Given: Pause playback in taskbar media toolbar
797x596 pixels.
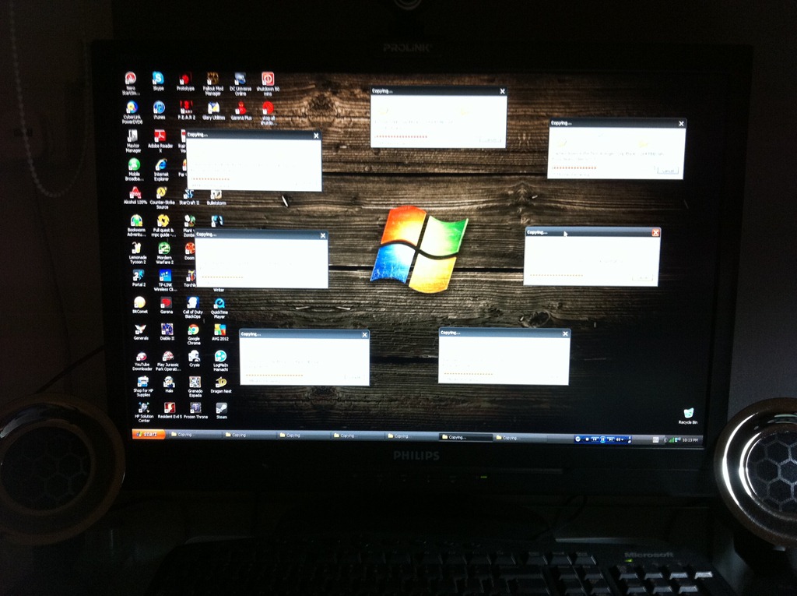Looking at the screenshot, I should tap(602, 439).
